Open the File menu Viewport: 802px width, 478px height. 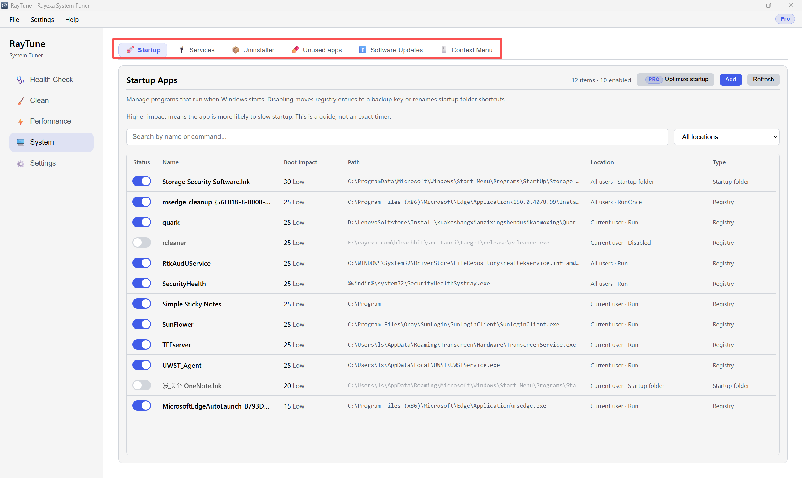point(14,20)
